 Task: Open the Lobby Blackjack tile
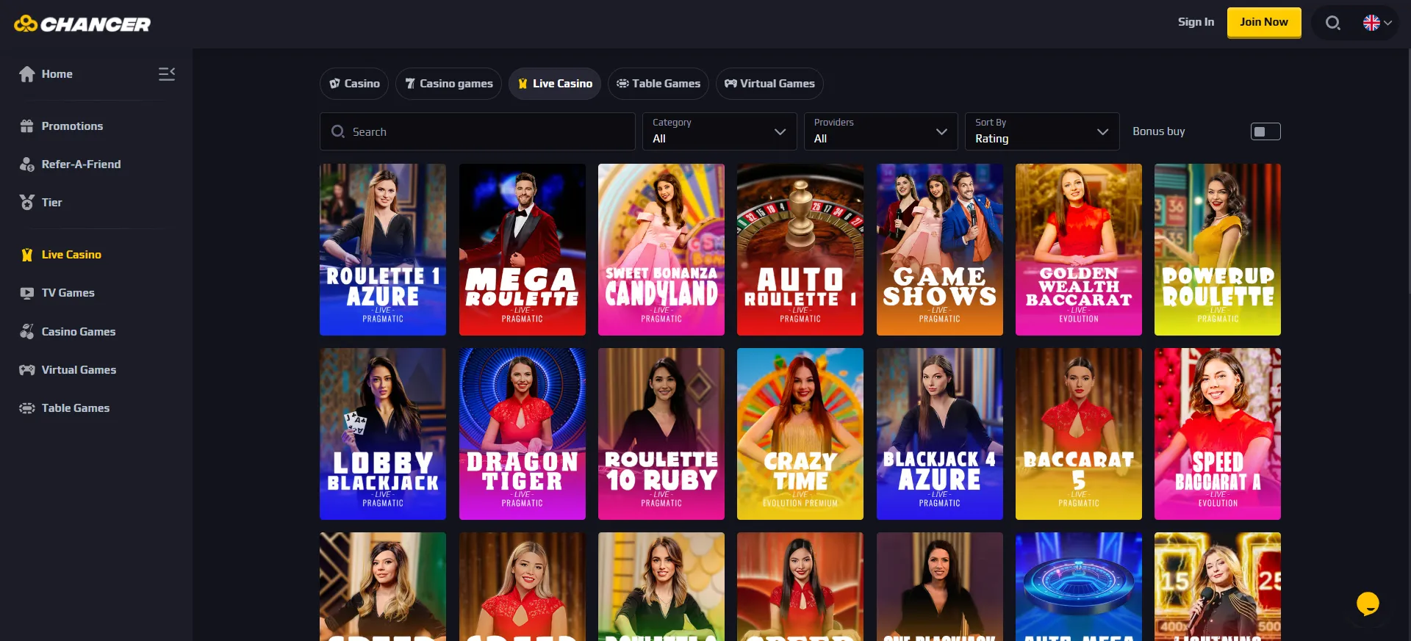point(383,434)
